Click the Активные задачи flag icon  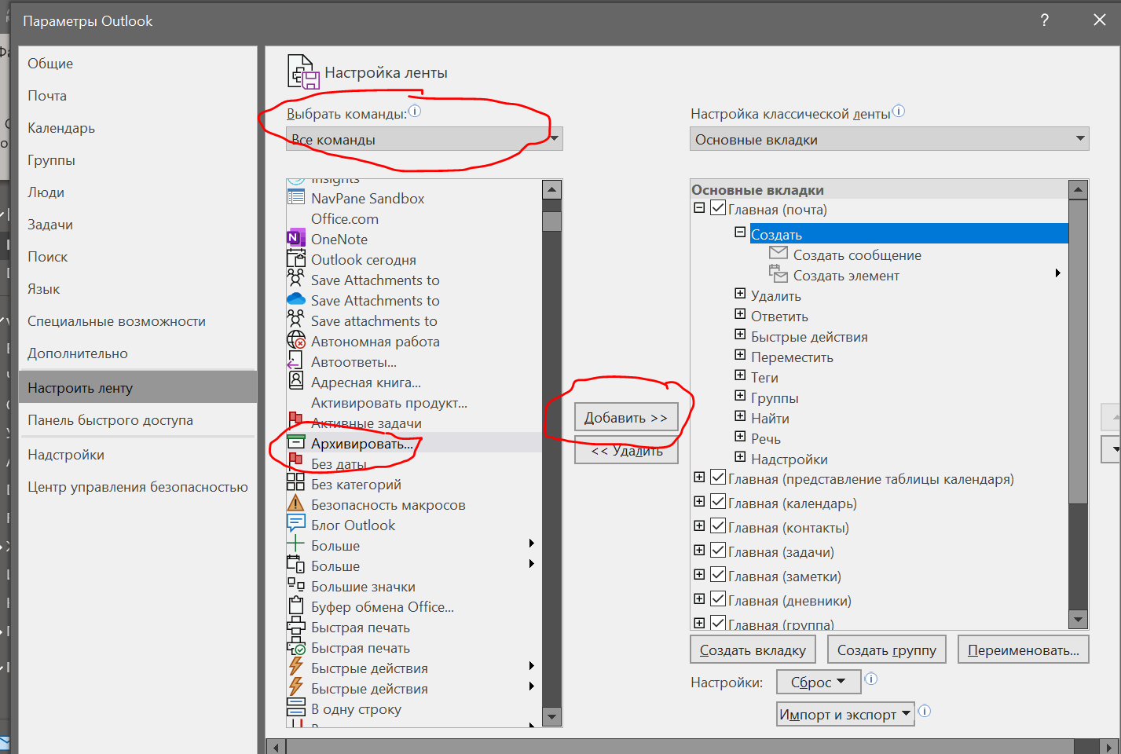coord(295,420)
